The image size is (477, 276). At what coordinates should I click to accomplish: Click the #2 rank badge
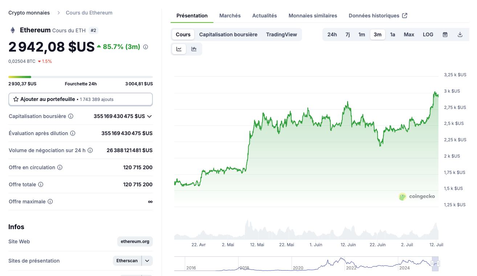pos(93,31)
